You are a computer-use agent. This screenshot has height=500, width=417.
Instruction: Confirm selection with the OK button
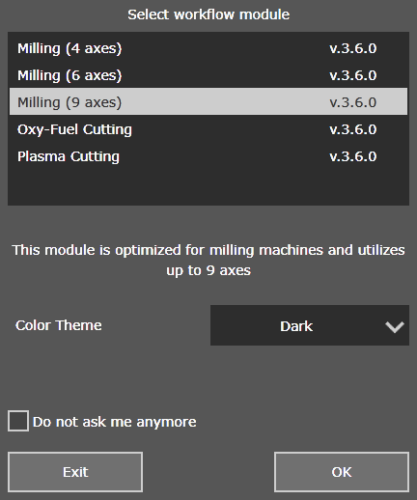(x=342, y=472)
